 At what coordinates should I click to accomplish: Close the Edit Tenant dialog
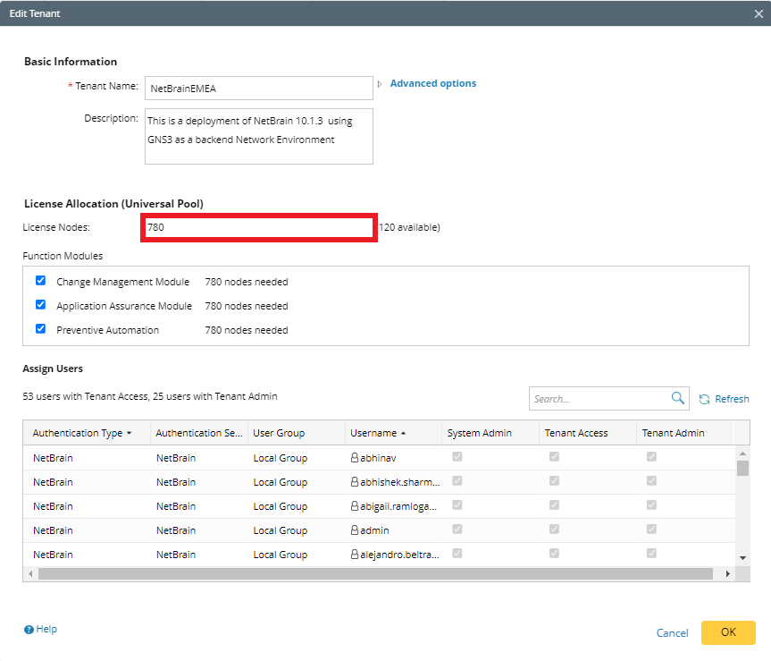pos(758,13)
